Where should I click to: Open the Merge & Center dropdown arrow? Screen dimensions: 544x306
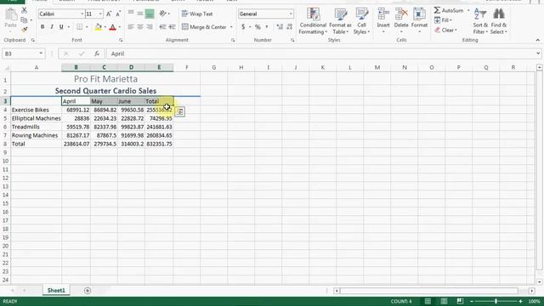[x=231, y=27]
